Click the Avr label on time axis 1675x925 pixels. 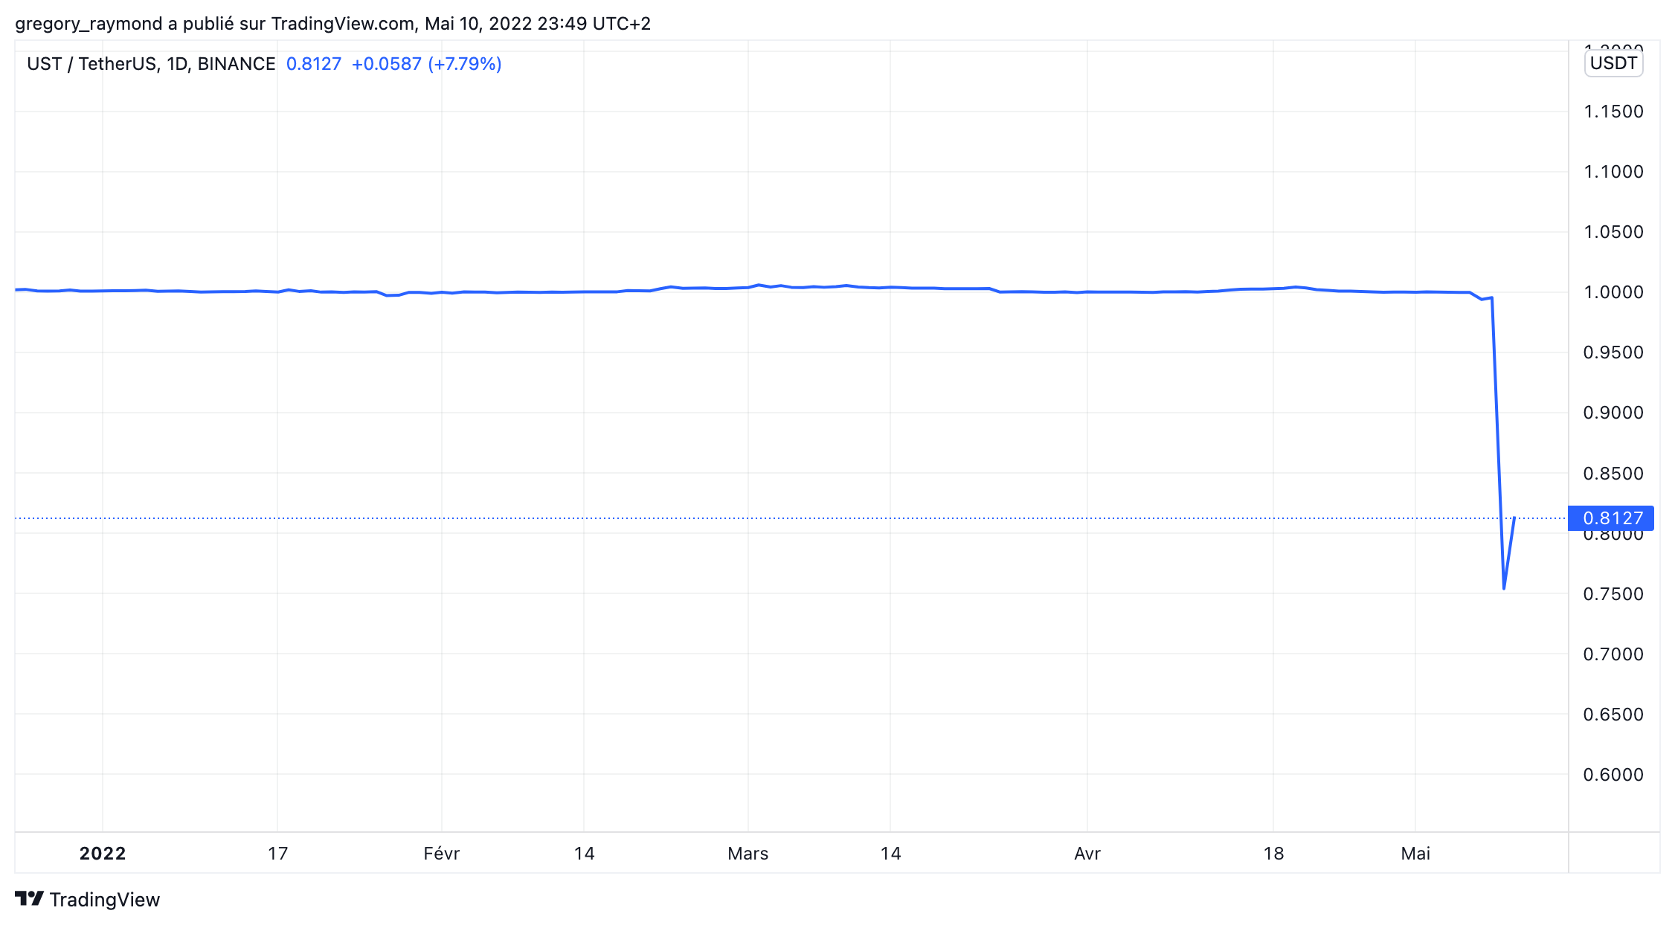pos(1087,854)
